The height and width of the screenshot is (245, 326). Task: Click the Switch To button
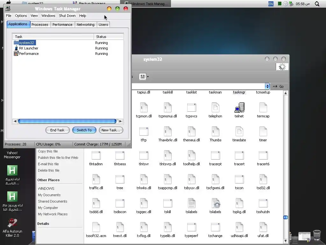pos(84,130)
